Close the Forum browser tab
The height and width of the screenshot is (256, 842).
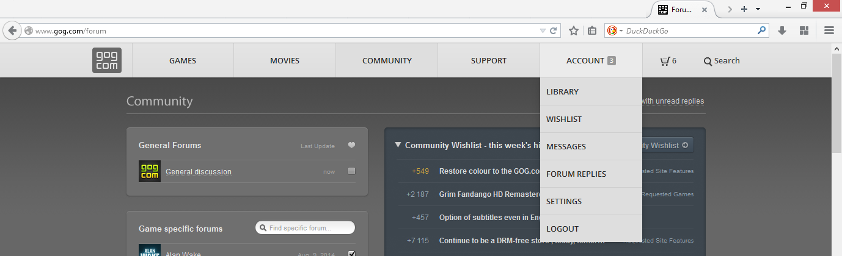coord(705,10)
